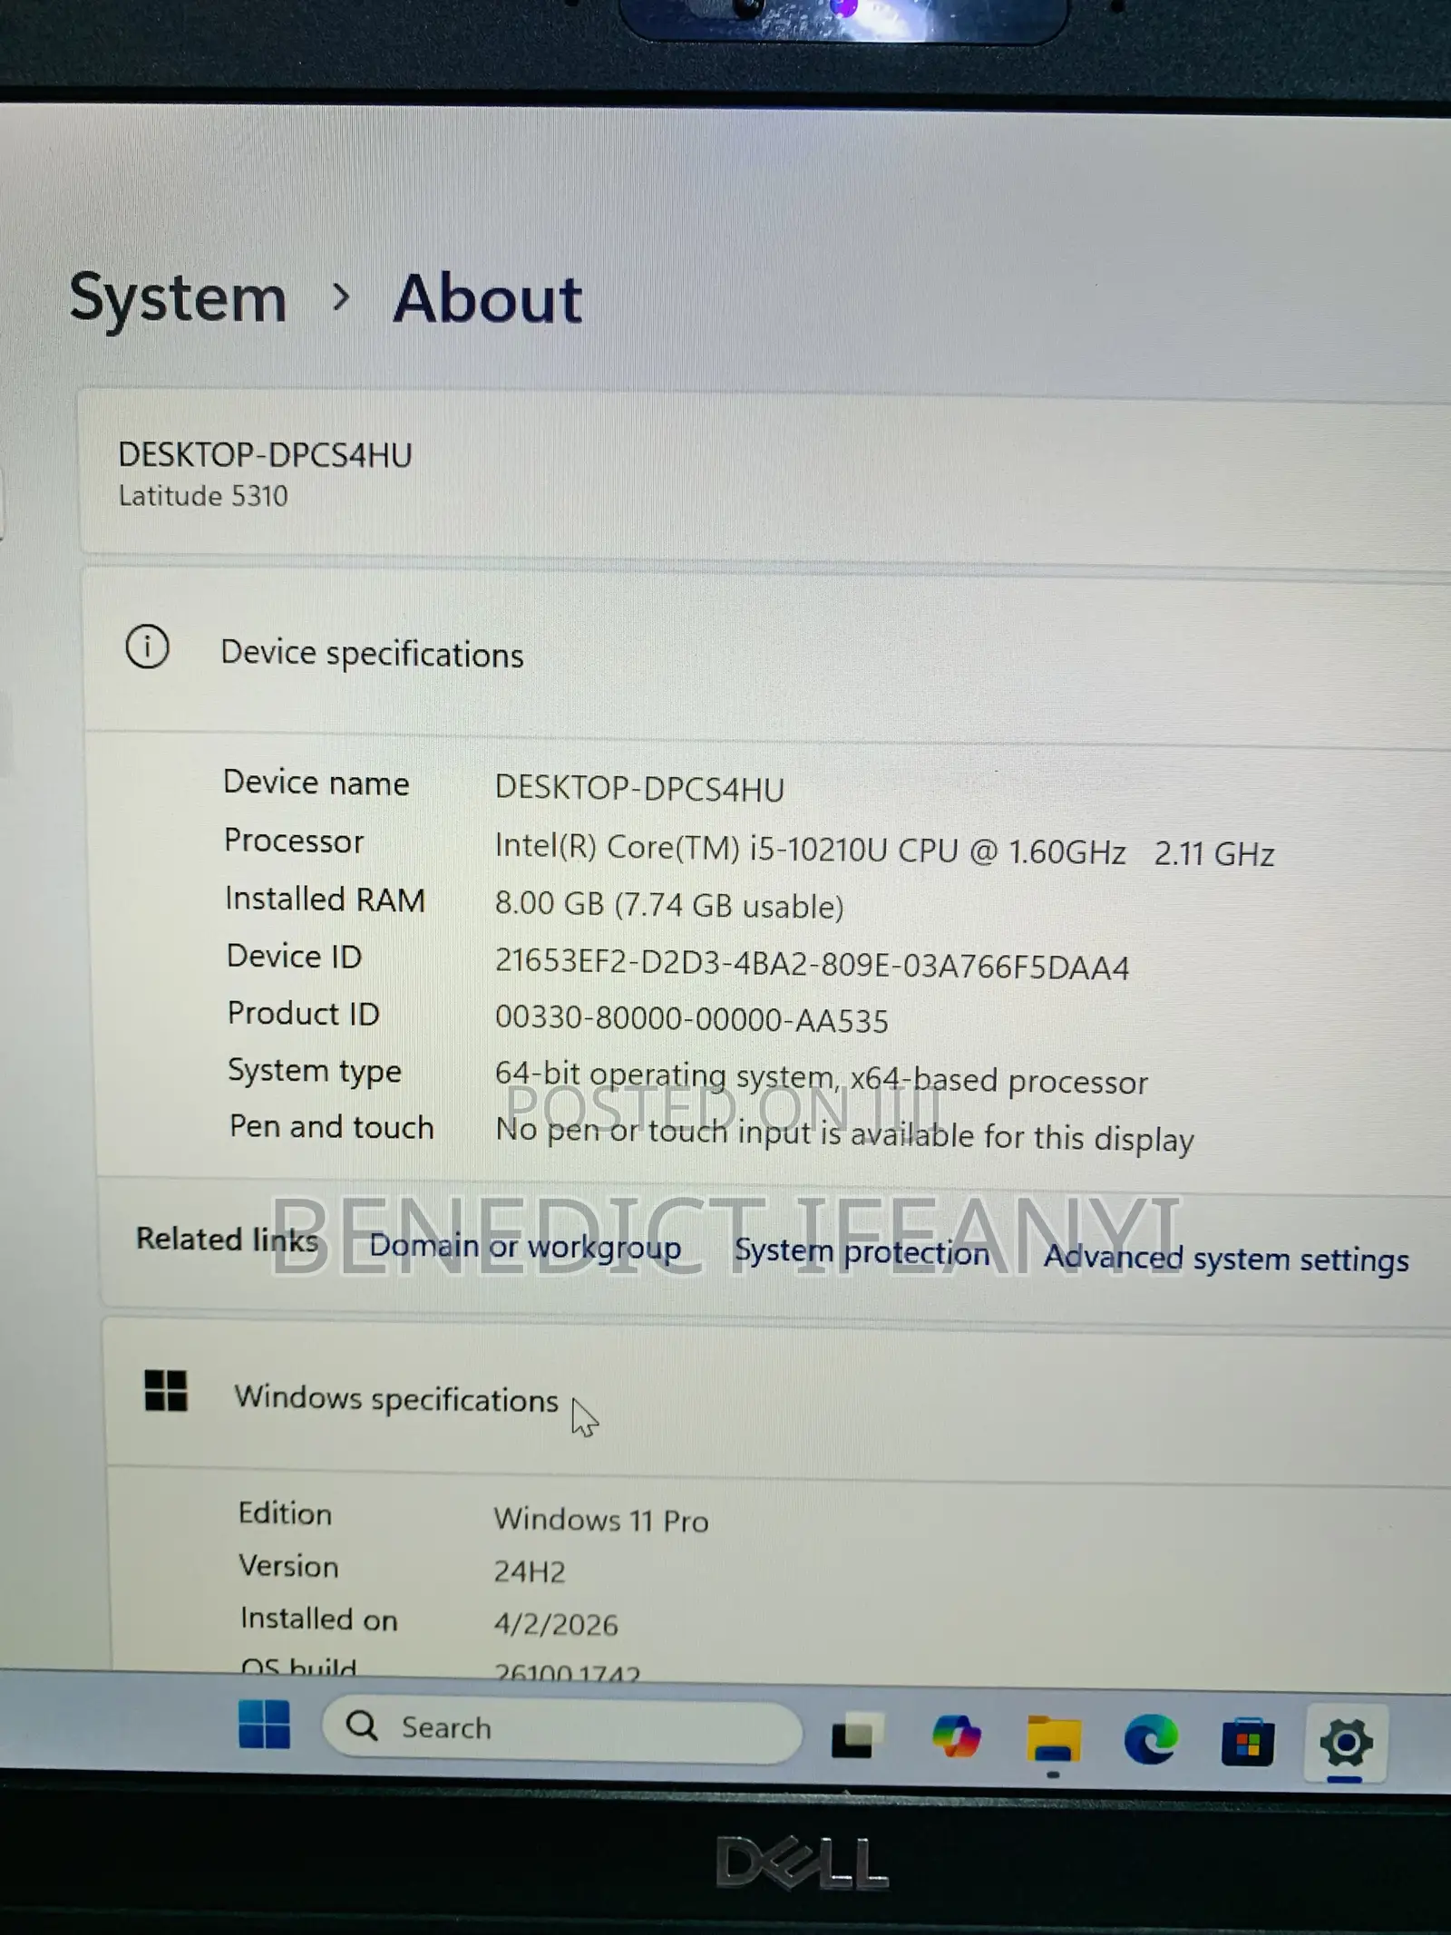Select version value 24H2
This screenshot has width=1451, height=1935.
(530, 1571)
